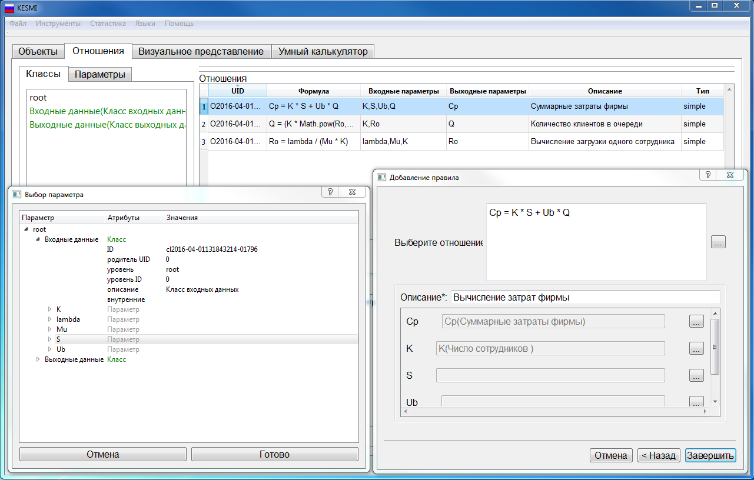
Task: Open the Помощь menu
Action: click(179, 24)
